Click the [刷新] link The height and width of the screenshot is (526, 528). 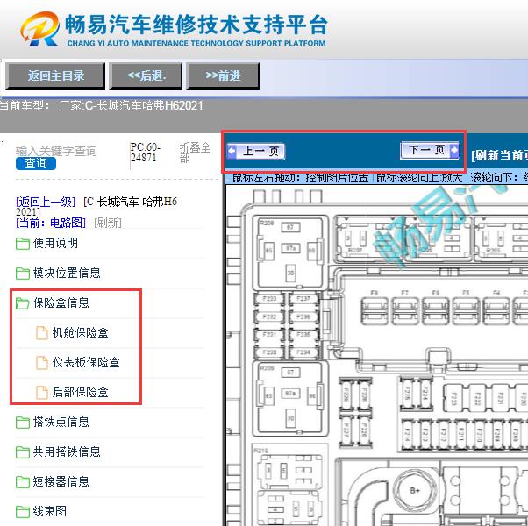tap(108, 223)
